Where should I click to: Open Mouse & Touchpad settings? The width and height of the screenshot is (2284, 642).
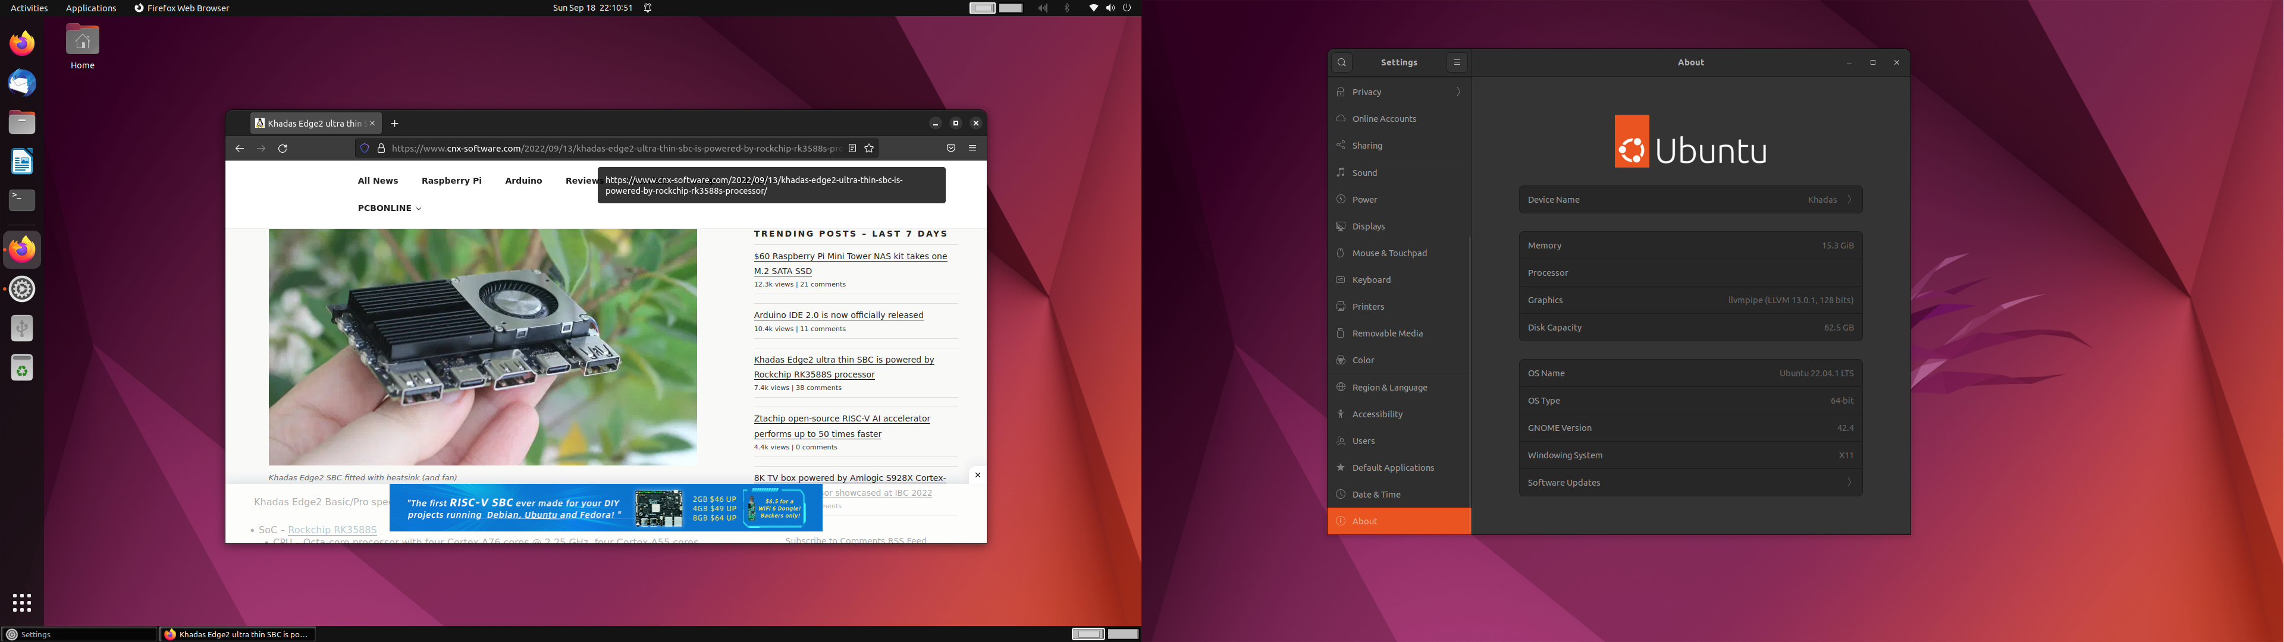click(x=1399, y=253)
